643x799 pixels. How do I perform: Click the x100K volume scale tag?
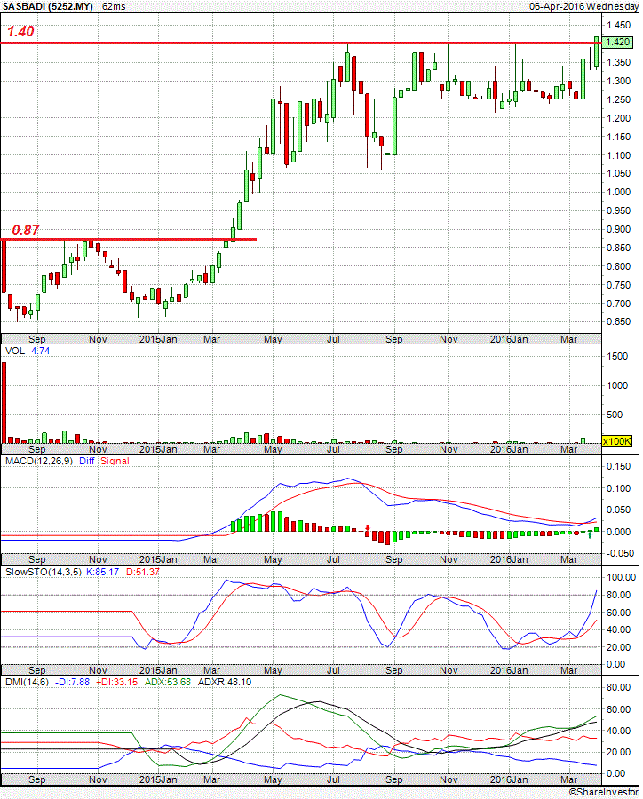pos(617,441)
